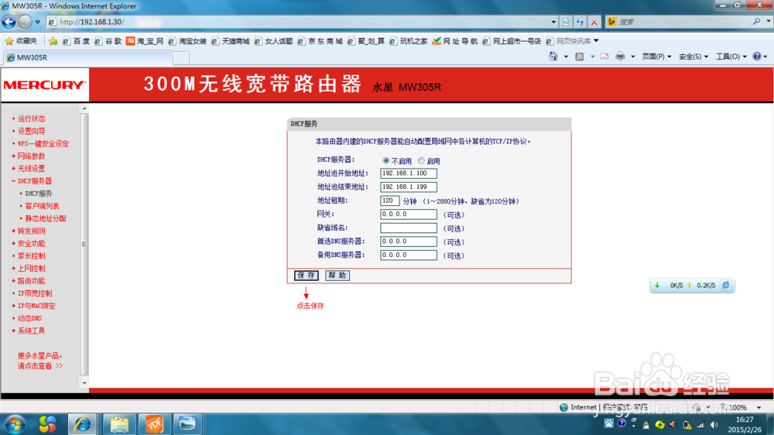Screen dimensions: 774x435
Task: Open the 网址导航 favorites link
Action: point(454,41)
